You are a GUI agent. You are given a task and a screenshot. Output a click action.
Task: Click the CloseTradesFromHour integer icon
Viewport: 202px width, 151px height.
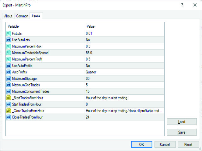click(9, 117)
